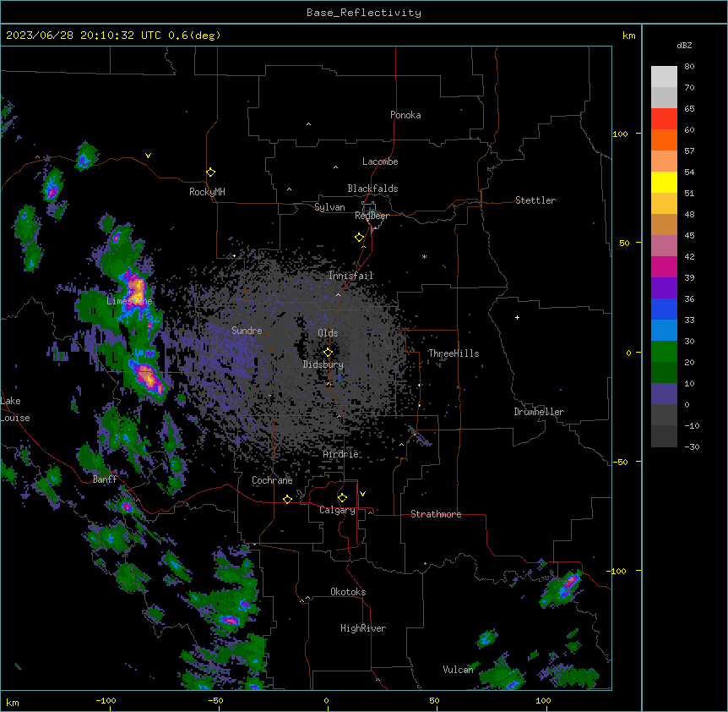Click the Cochrane city label
728x712 pixels.
tap(272, 480)
